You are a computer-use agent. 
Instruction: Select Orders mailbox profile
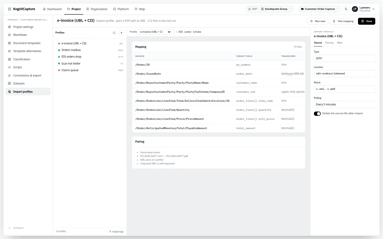coord(90,50)
